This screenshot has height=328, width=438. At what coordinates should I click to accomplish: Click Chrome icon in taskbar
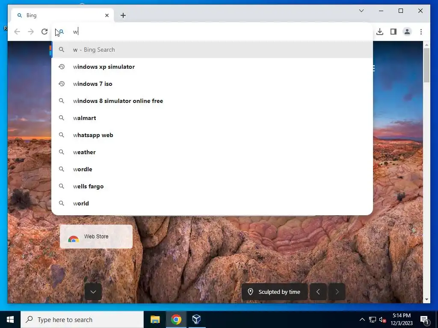point(176,319)
